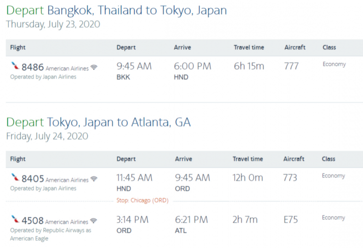The width and height of the screenshot is (363, 248).
Task: Click aircraft type 773
Action: 290,178
